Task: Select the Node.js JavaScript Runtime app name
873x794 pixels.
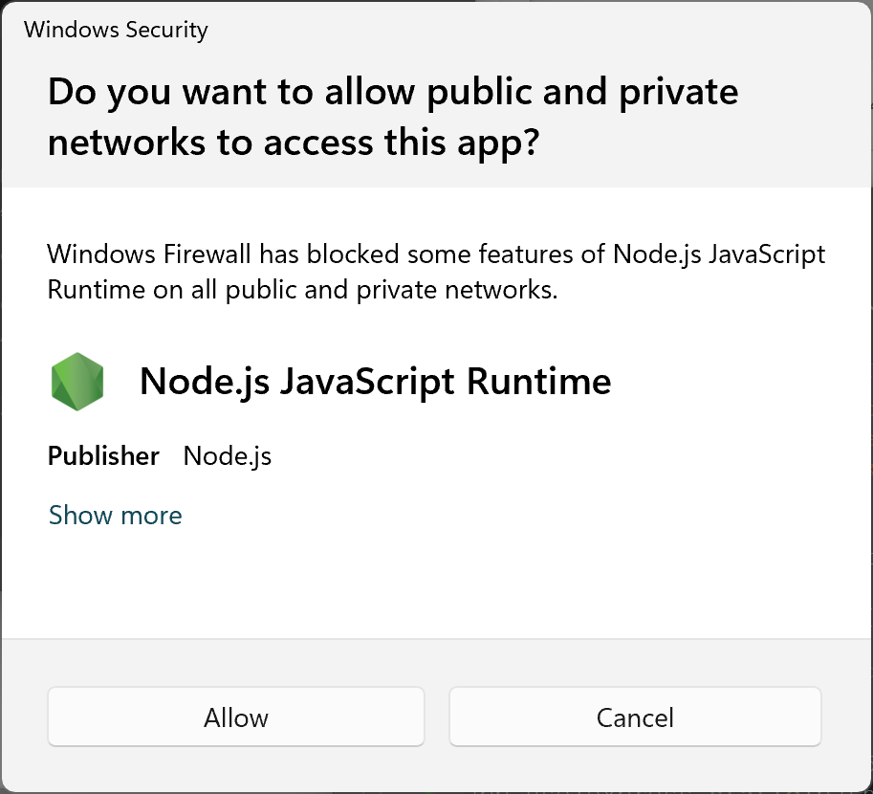Action: click(x=375, y=382)
